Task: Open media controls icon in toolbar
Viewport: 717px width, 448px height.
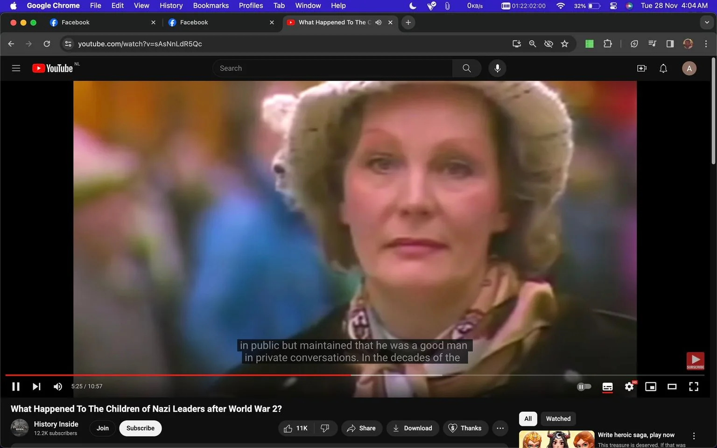Action: (x=652, y=44)
